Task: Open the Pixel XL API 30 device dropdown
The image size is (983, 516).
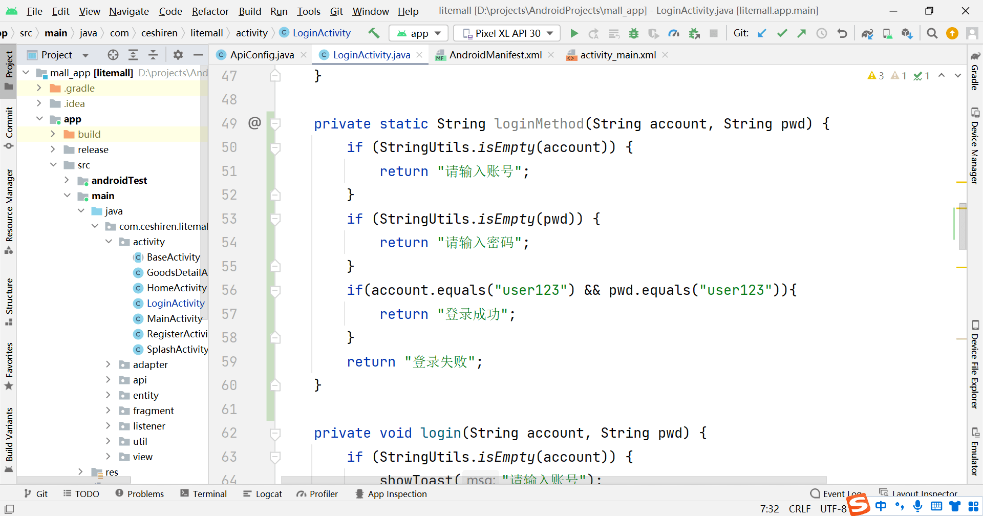Action: click(507, 33)
